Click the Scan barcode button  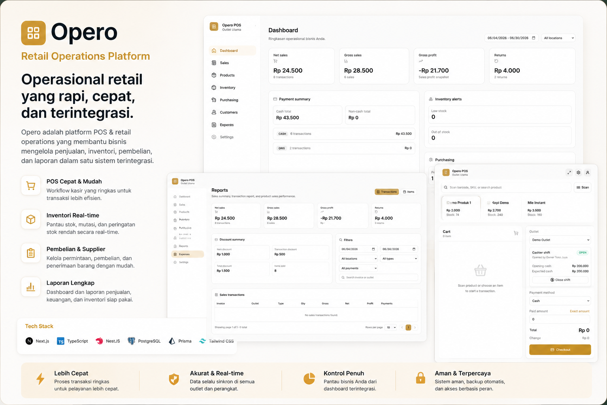[582, 187]
